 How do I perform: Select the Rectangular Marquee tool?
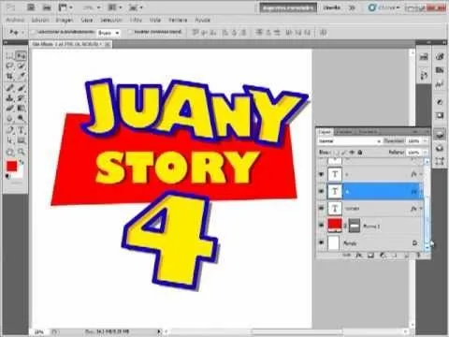pos(10,56)
